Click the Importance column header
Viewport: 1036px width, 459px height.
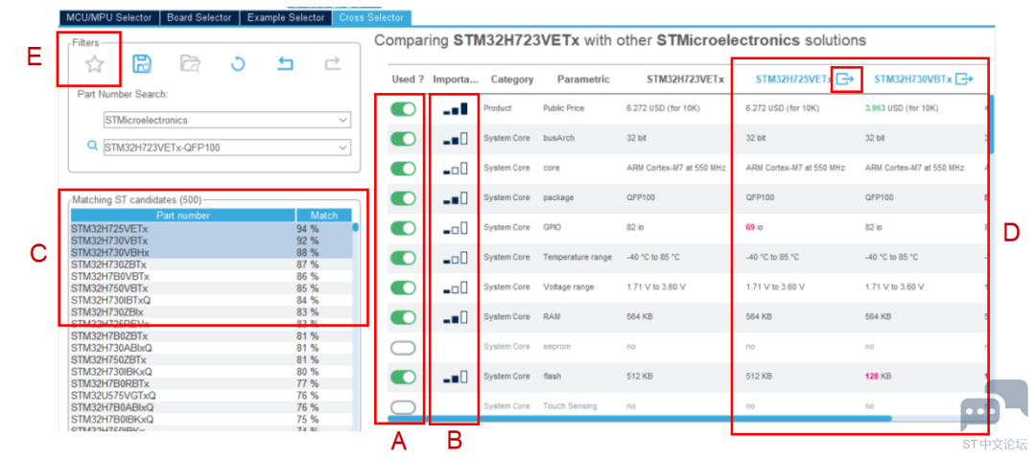coord(456,80)
